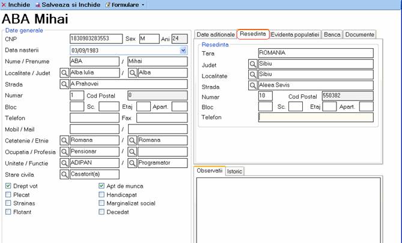
Task: Click search icon next to Unitate ADIPAN
Action: pos(64,163)
